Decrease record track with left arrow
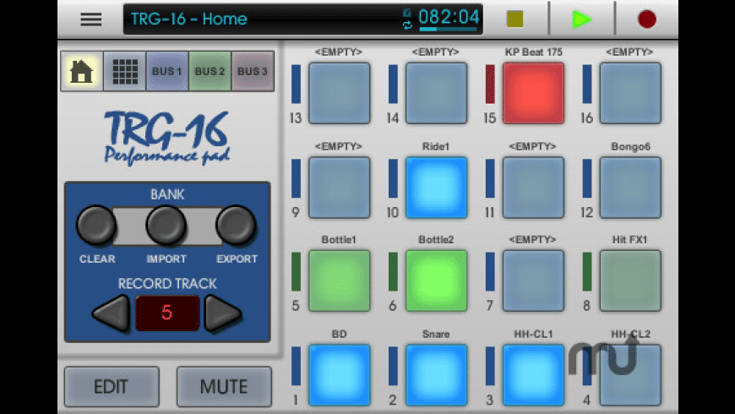This screenshot has width=735, height=414. pyautogui.click(x=112, y=313)
